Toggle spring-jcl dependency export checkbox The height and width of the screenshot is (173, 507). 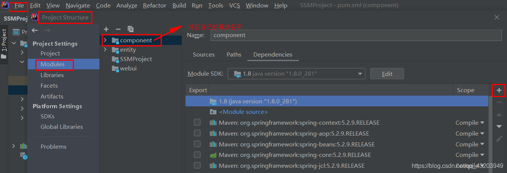pyautogui.click(x=197, y=166)
